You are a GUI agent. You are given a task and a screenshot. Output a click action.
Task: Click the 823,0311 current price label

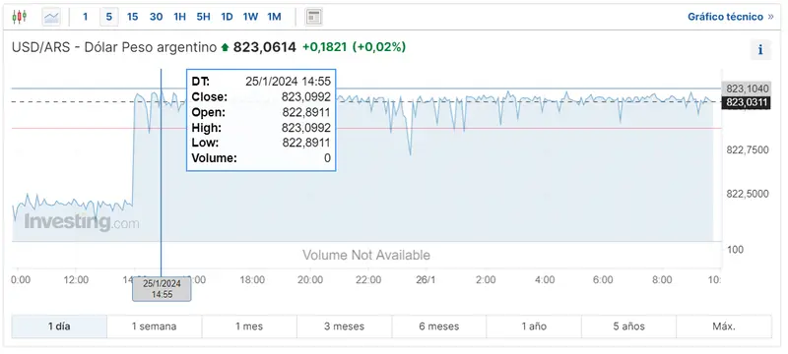(x=746, y=103)
